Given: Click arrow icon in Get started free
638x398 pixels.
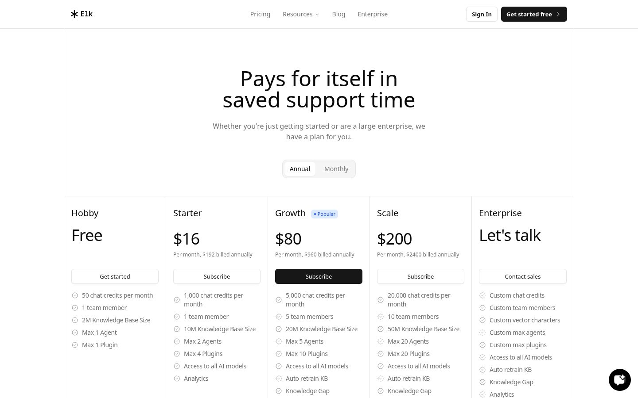Looking at the screenshot, I should coord(558,14).
